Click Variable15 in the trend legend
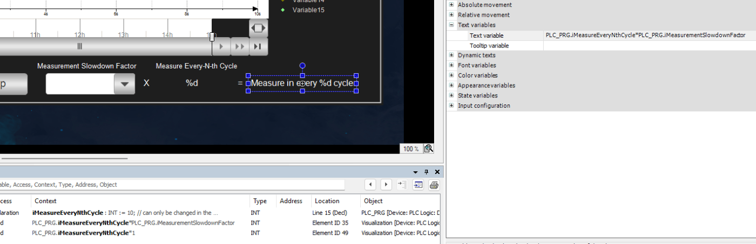756x244 pixels. tap(308, 10)
